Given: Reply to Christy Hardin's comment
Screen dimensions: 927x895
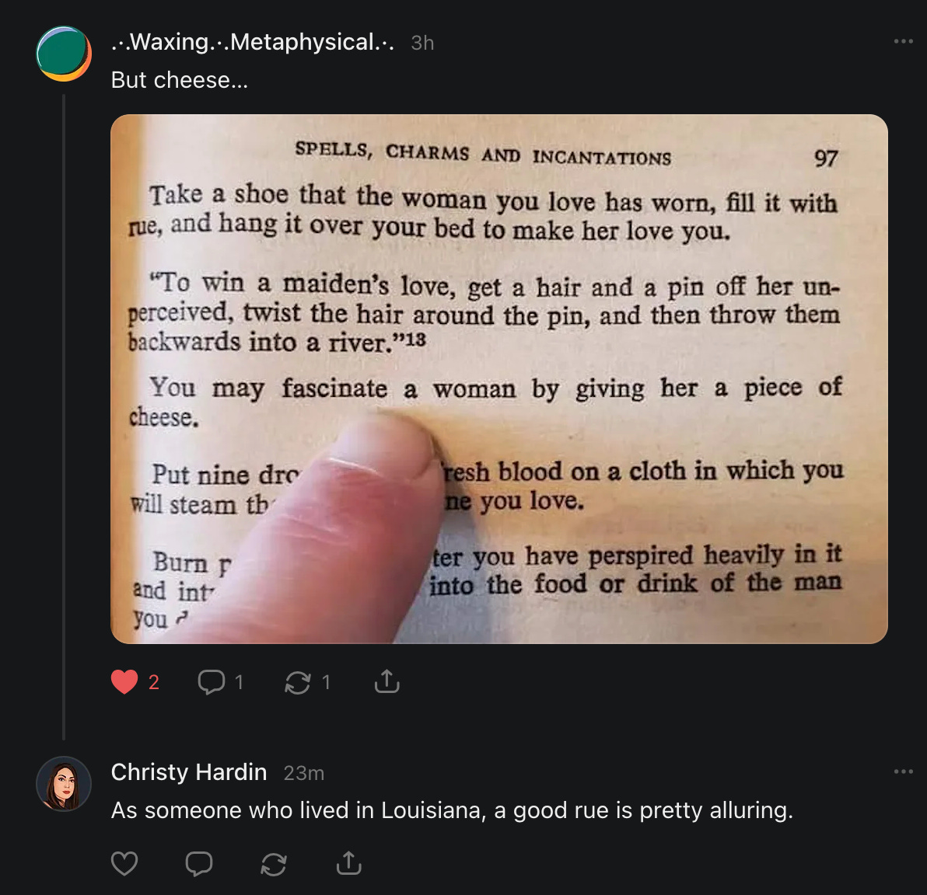Looking at the screenshot, I should coord(198,863).
